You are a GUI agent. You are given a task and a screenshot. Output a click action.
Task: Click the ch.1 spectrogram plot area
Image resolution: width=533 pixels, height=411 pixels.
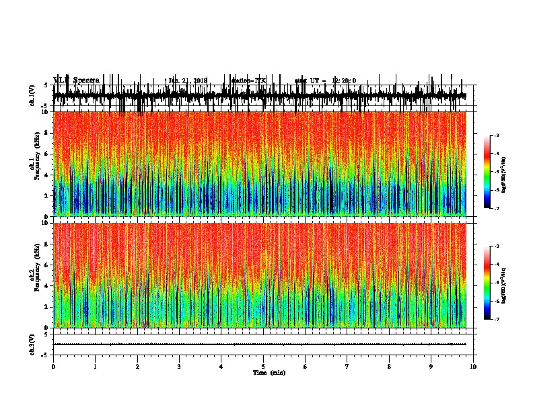pyautogui.click(x=260, y=164)
